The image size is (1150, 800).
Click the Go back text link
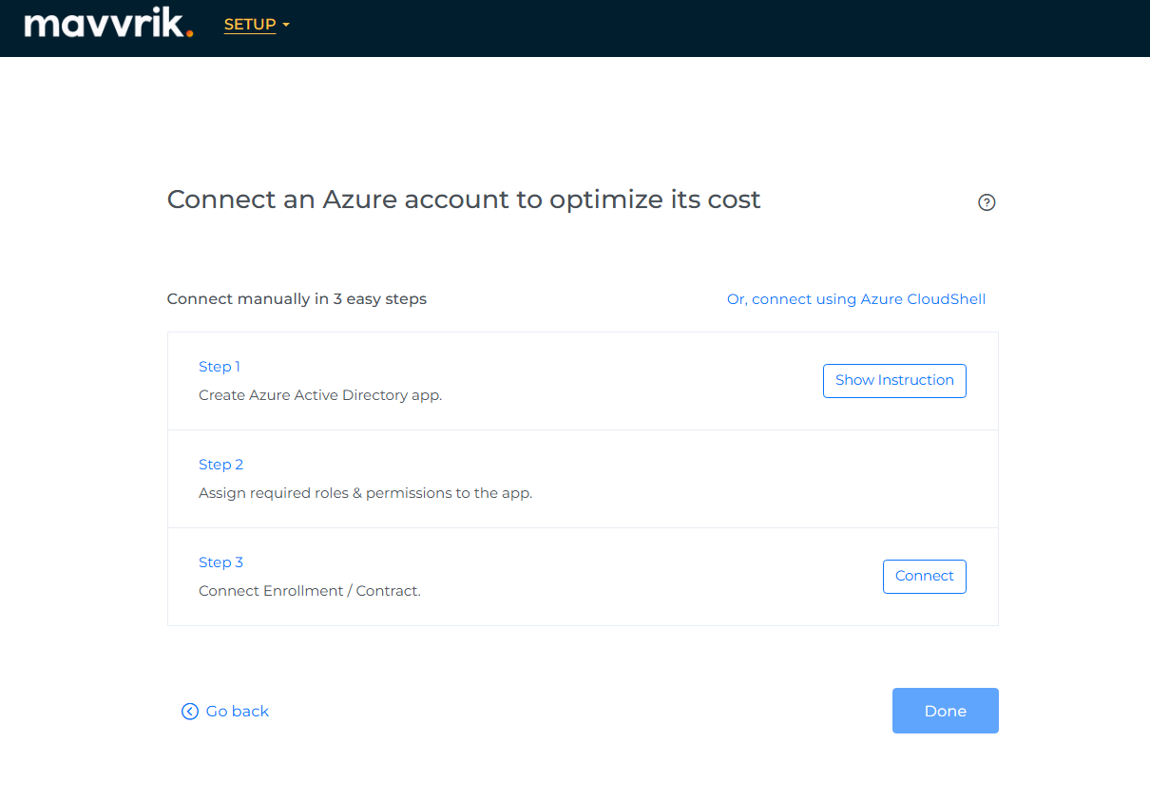tap(237, 712)
